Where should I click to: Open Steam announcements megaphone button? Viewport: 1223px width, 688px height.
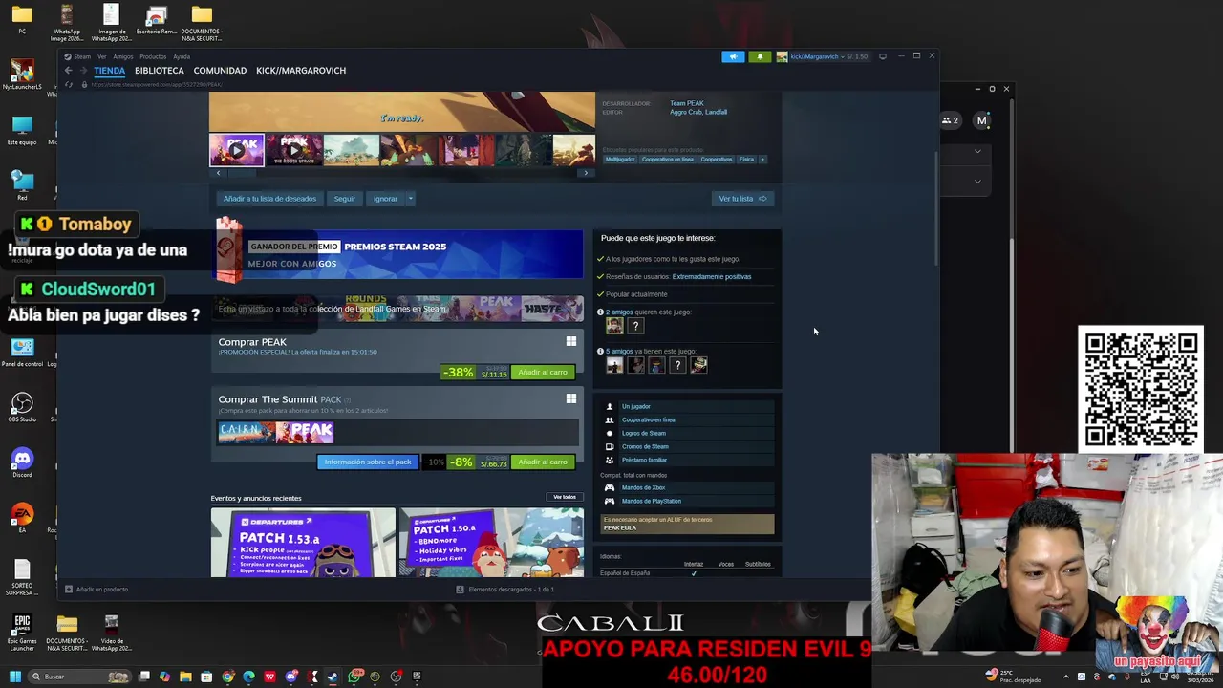pyautogui.click(x=733, y=56)
